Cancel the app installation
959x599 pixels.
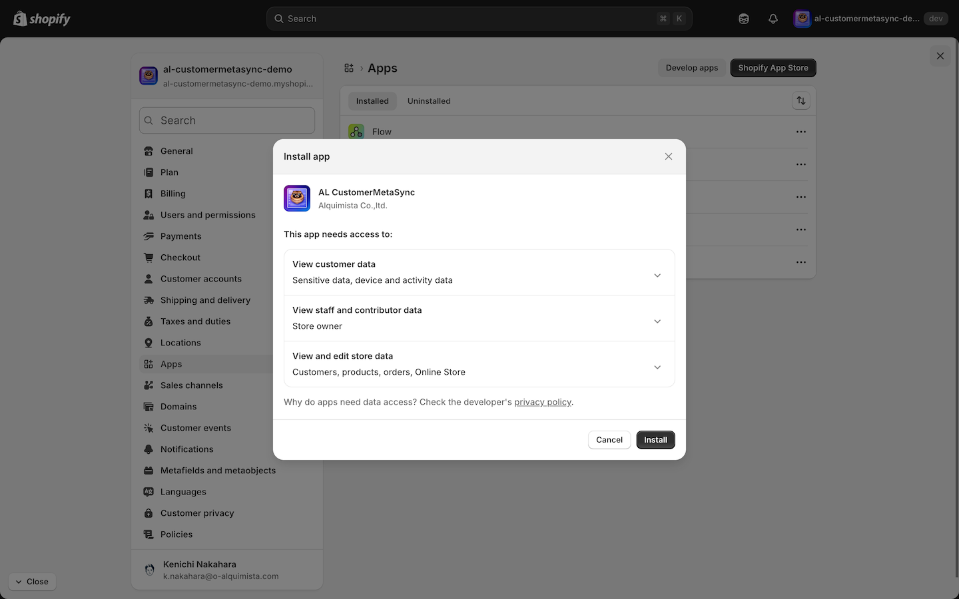pyautogui.click(x=609, y=440)
